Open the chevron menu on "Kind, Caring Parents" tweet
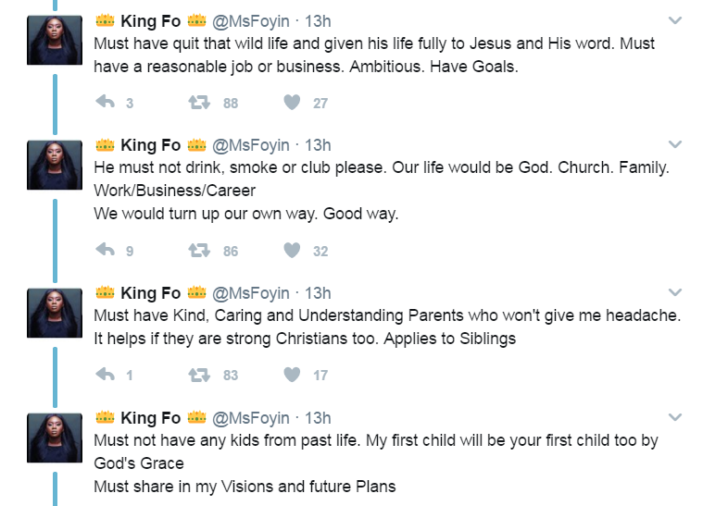The width and height of the screenshot is (703, 506). (675, 292)
